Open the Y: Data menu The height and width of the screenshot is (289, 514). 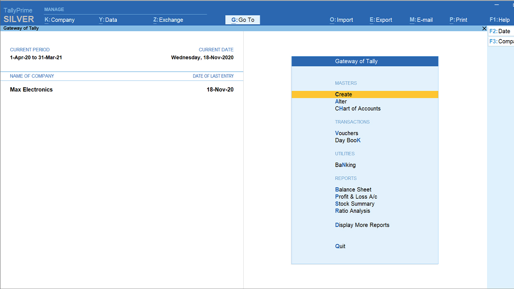(108, 20)
